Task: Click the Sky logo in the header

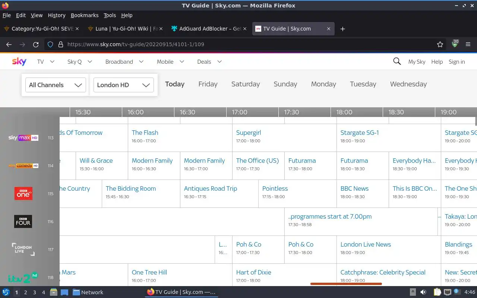Action: point(19,61)
